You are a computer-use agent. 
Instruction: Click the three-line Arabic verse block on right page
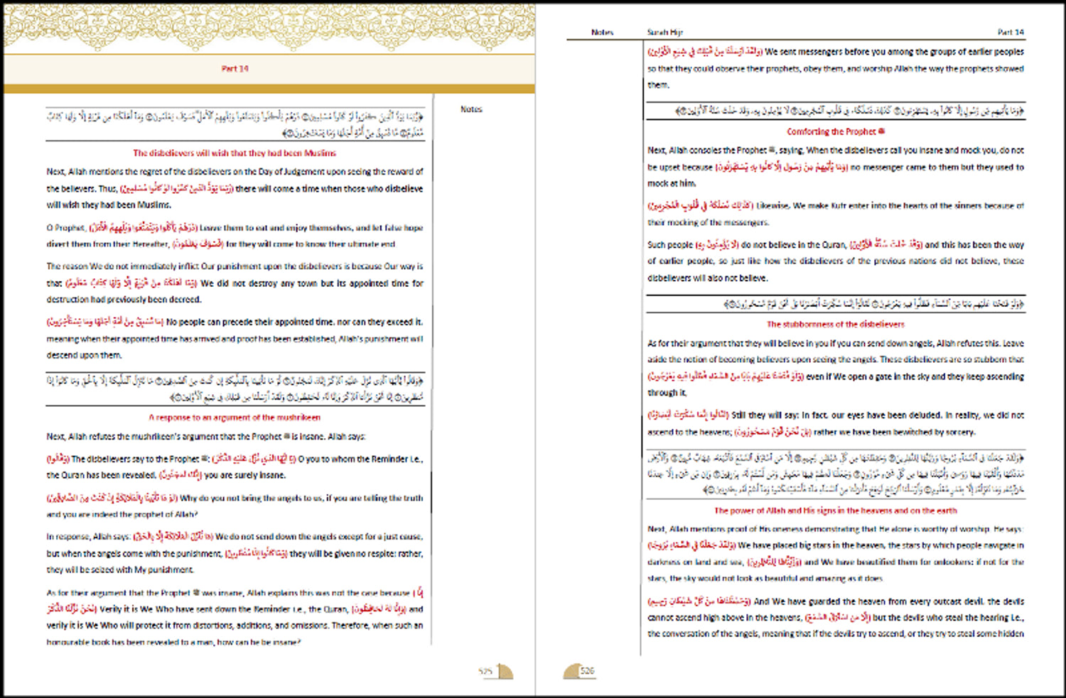[835, 474]
